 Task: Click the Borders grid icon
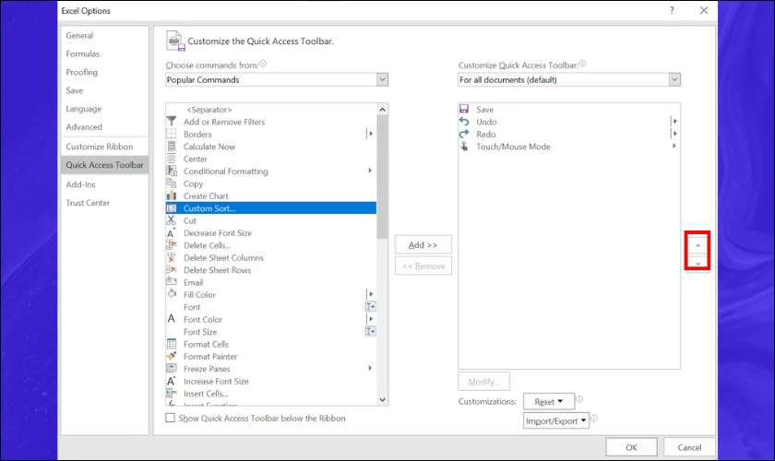[x=172, y=134]
